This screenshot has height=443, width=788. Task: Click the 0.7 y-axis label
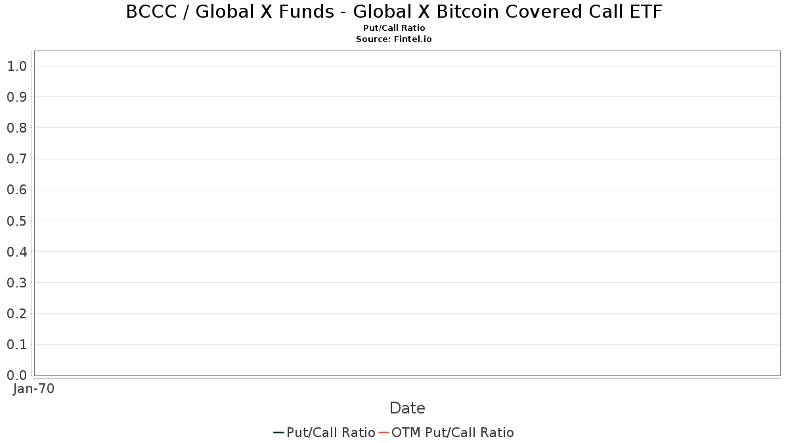(16, 159)
